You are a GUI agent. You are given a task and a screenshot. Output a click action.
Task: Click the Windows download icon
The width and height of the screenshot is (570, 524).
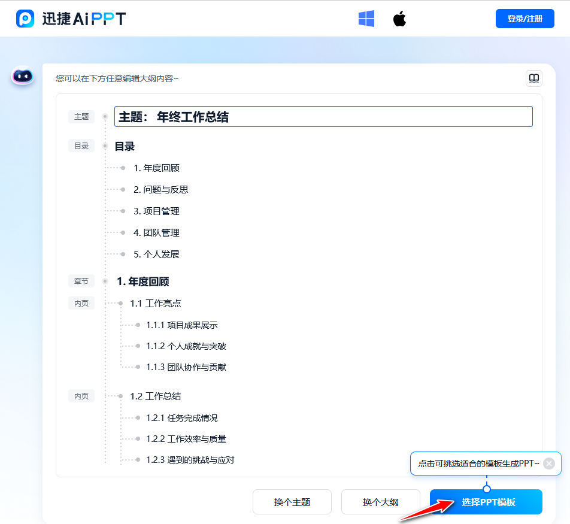click(x=366, y=19)
